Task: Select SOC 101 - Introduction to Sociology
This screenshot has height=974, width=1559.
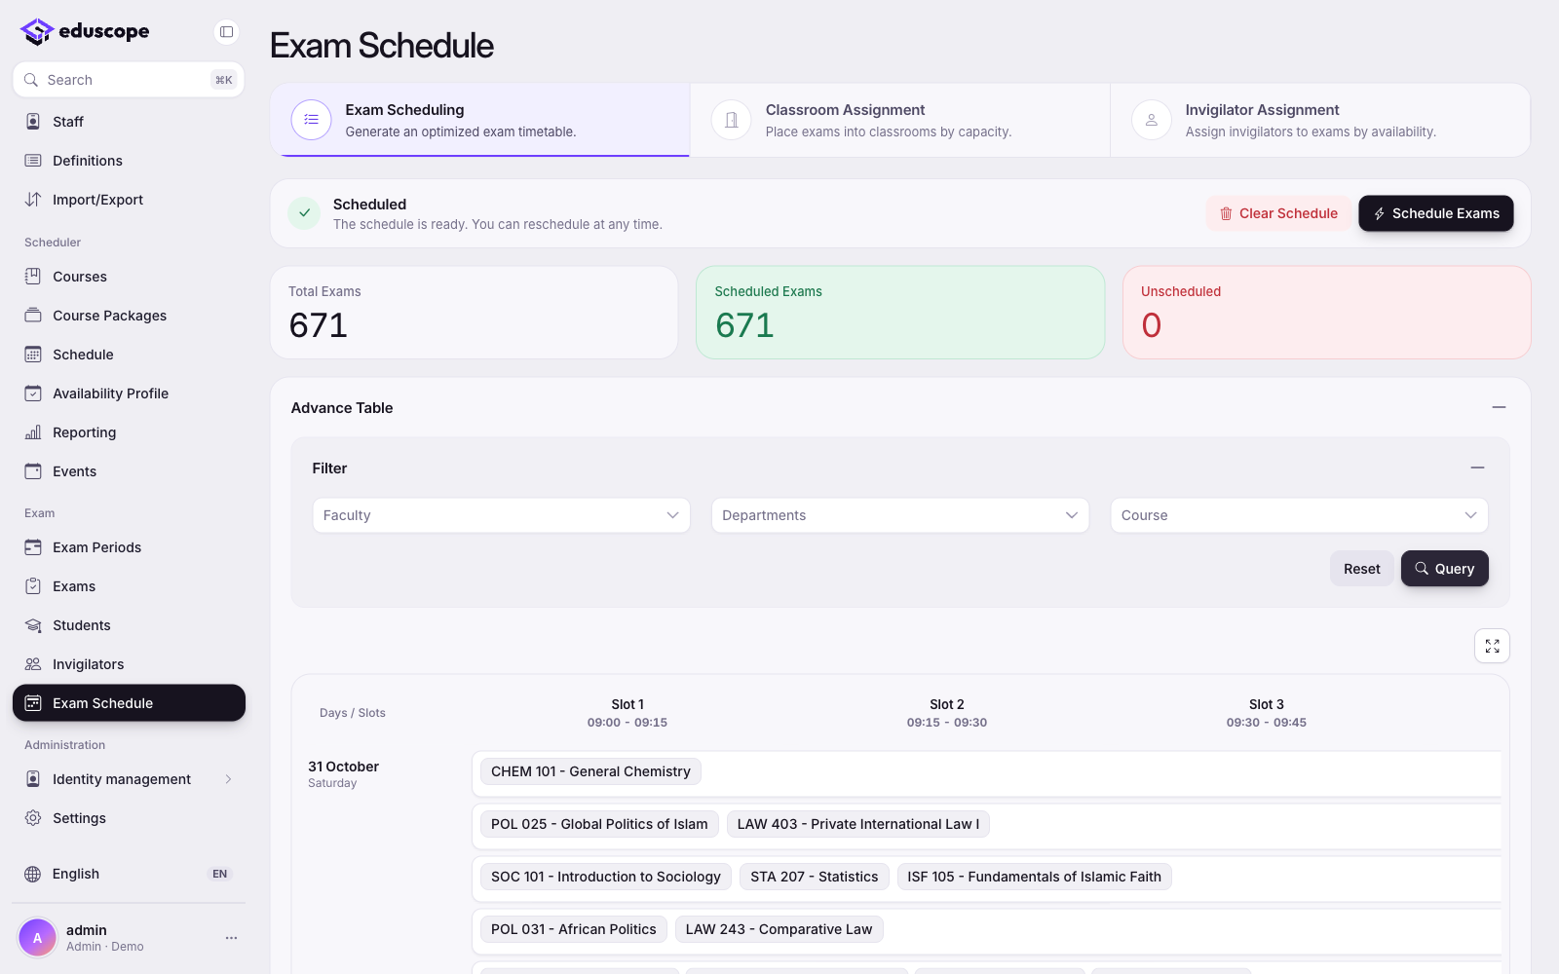Action: [x=606, y=877]
